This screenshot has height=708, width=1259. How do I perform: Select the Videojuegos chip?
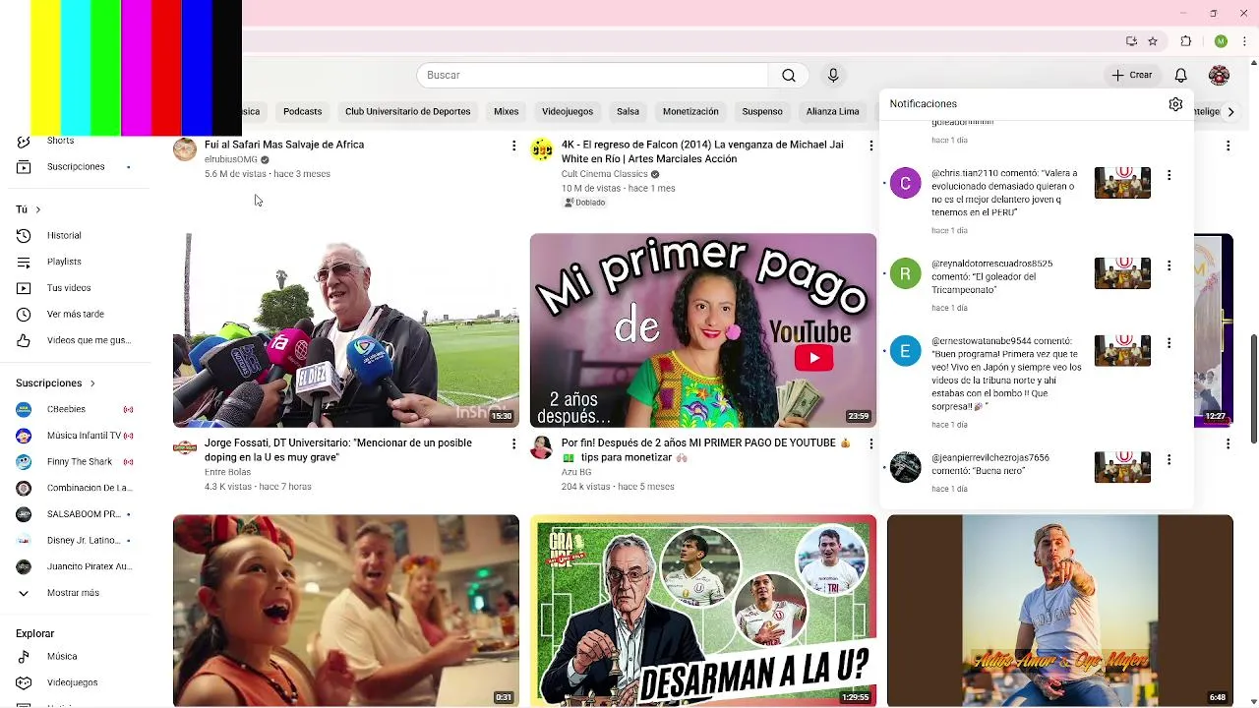pos(568,112)
